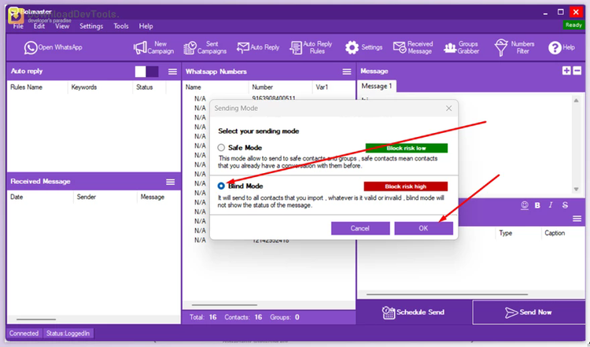Screen dimensions: 590x347
Task: Click the Send Now button
Action: (x=529, y=312)
